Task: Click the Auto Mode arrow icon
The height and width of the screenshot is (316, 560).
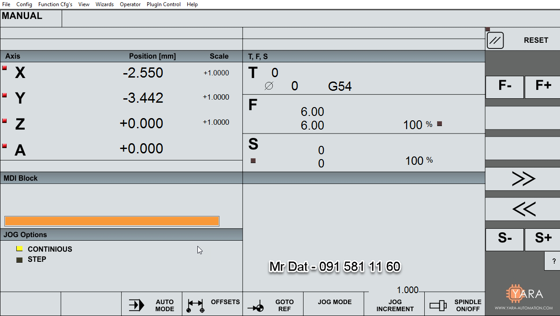Action: click(x=137, y=305)
